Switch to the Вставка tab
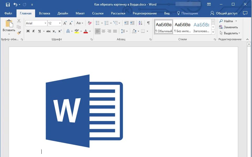This screenshot has height=157, width=252. tap(45, 13)
